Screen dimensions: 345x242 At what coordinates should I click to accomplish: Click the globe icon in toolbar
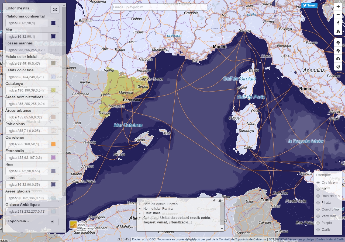point(338,67)
